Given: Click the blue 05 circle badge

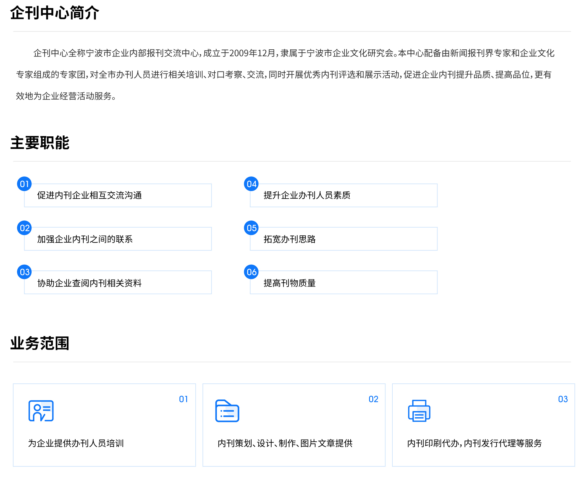Looking at the screenshot, I should 251,228.
